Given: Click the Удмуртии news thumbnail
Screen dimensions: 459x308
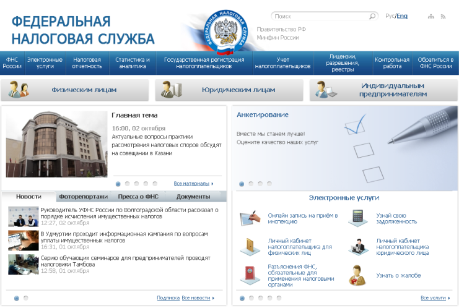Looking at the screenshot, I should [24, 241].
